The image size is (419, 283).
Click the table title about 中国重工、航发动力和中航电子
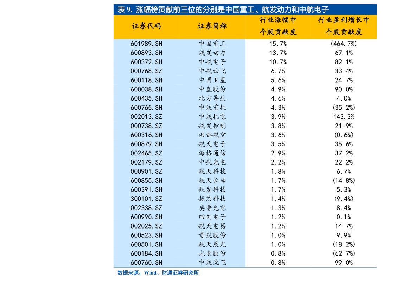222,9
